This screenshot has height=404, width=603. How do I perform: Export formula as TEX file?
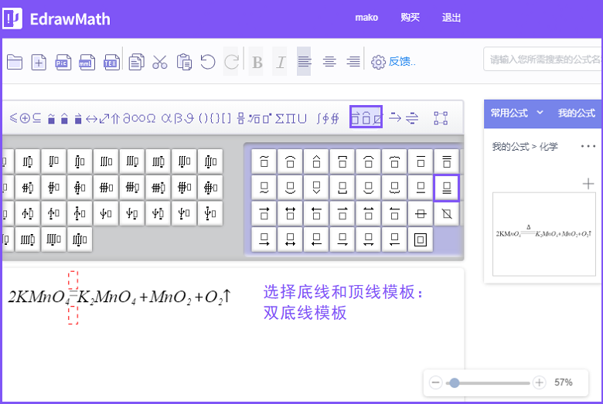pos(111,63)
